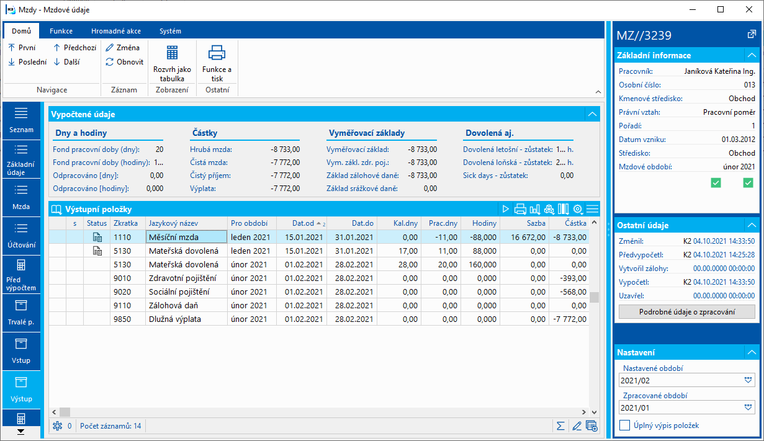Open the chart icon in Výstupní položky toolbar
764x441 pixels.
pyautogui.click(x=534, y=209)
